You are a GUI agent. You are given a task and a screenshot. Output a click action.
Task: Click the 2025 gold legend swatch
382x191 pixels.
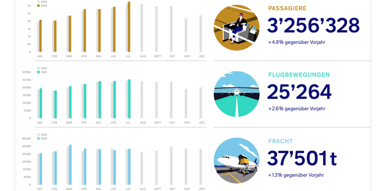click(x=39, y=5)
